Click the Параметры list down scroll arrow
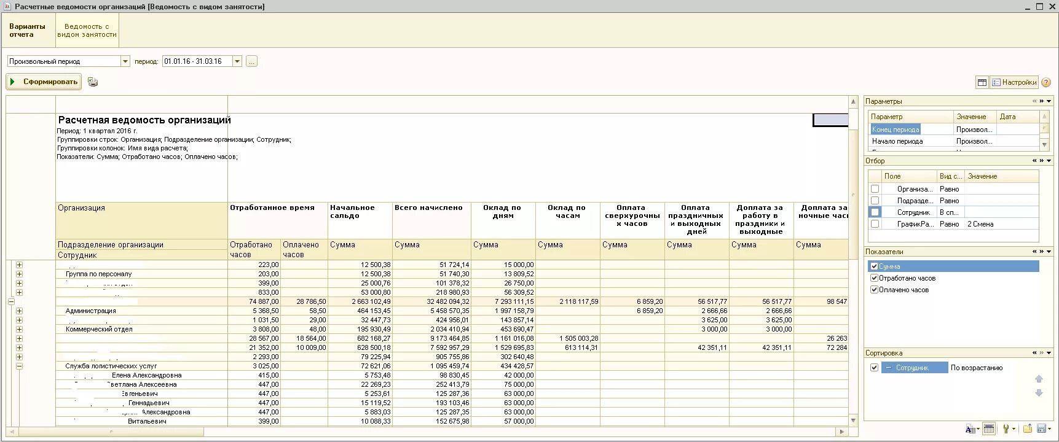This screenshot has height=442, width=1059. point(1044,144)
